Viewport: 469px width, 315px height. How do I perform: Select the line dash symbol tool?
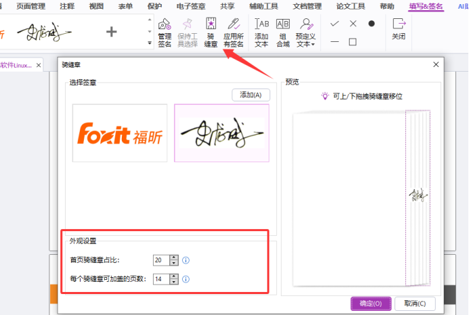pos(334,42)
